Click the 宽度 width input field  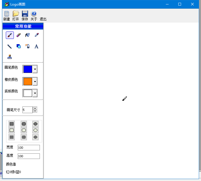pyautogui.click(x=29, y=148)
